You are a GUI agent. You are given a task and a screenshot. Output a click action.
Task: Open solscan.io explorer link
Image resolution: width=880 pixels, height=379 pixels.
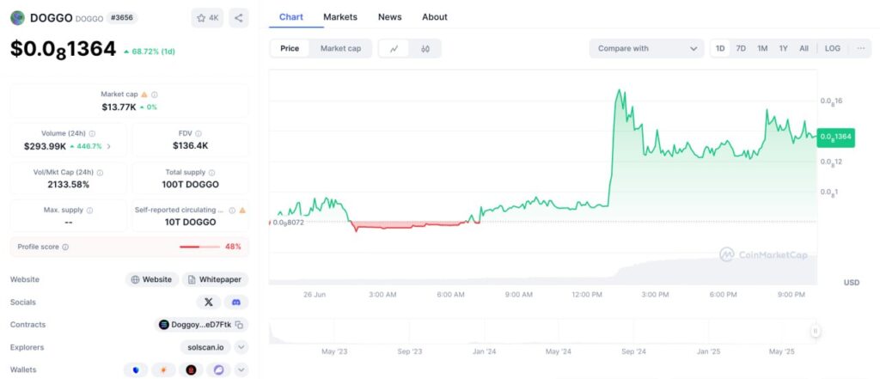point(205,347)
